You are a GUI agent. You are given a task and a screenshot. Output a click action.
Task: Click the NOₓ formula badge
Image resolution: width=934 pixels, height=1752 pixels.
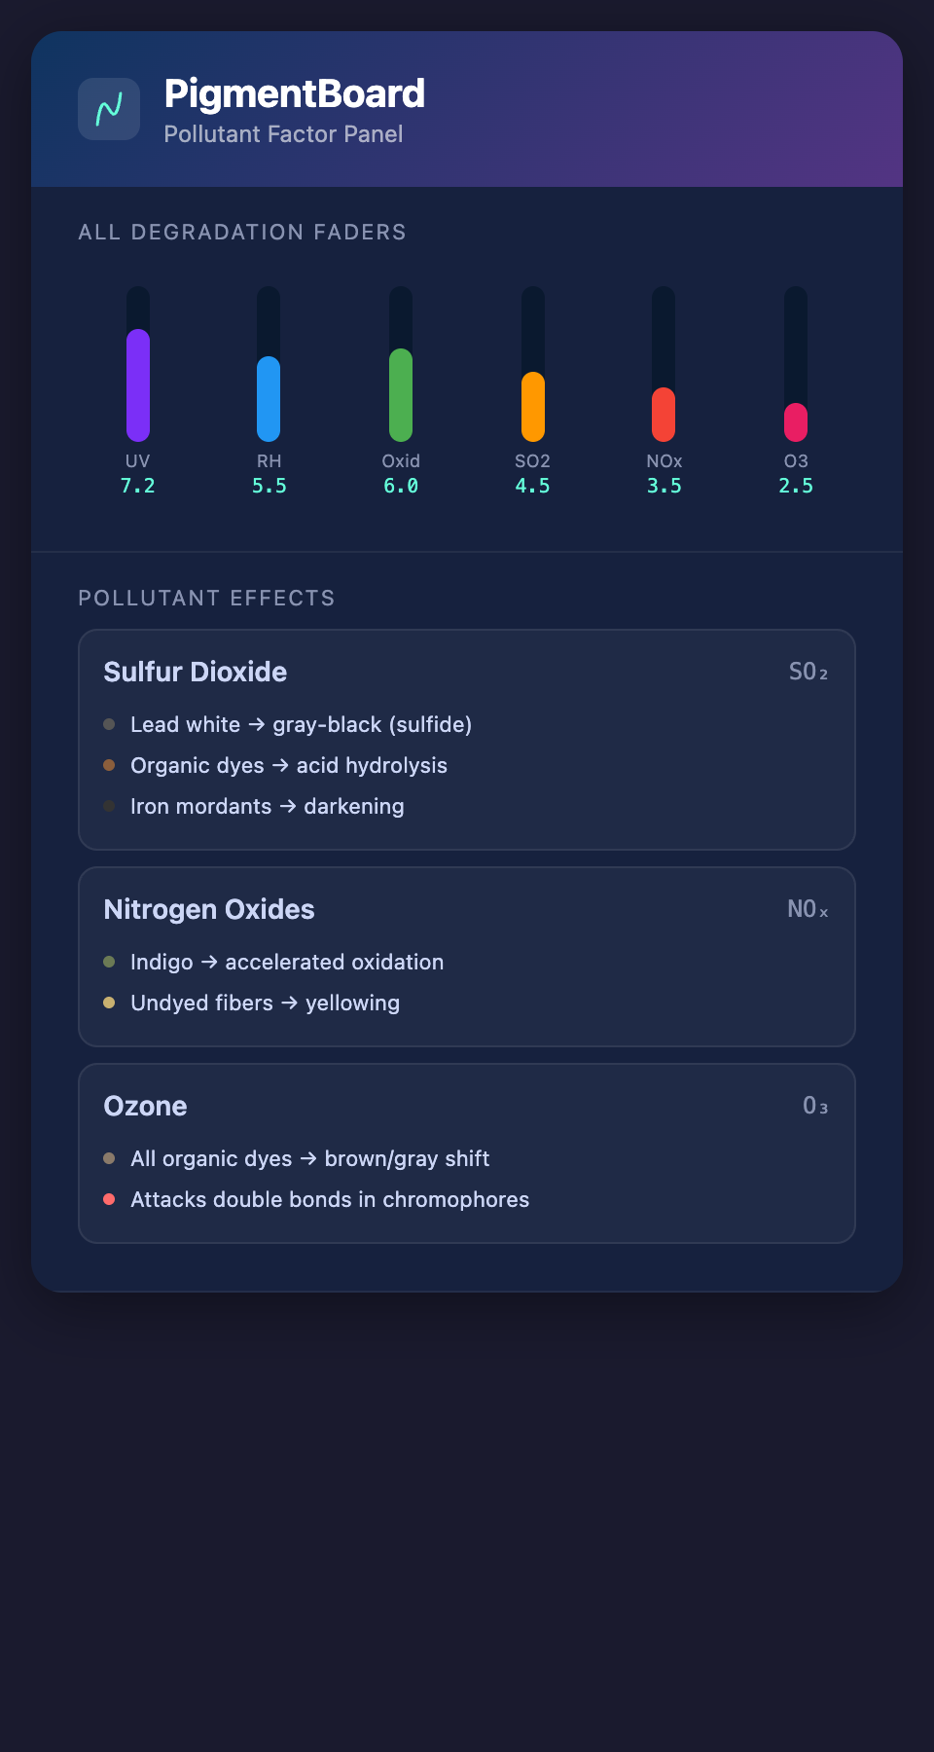click(x=808, y=909)
